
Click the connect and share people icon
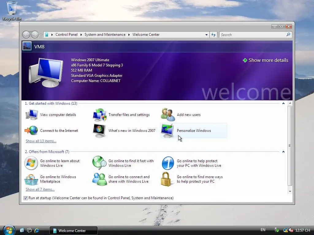[x=99, y=179]
